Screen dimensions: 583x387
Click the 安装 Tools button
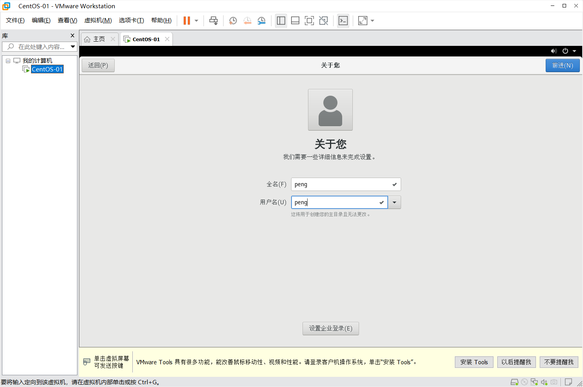click(474, 362)
